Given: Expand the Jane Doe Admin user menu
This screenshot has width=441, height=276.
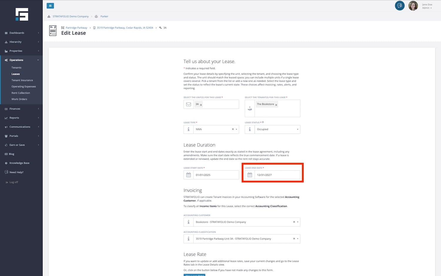Looking at the screenshot, I should (427, 6).
